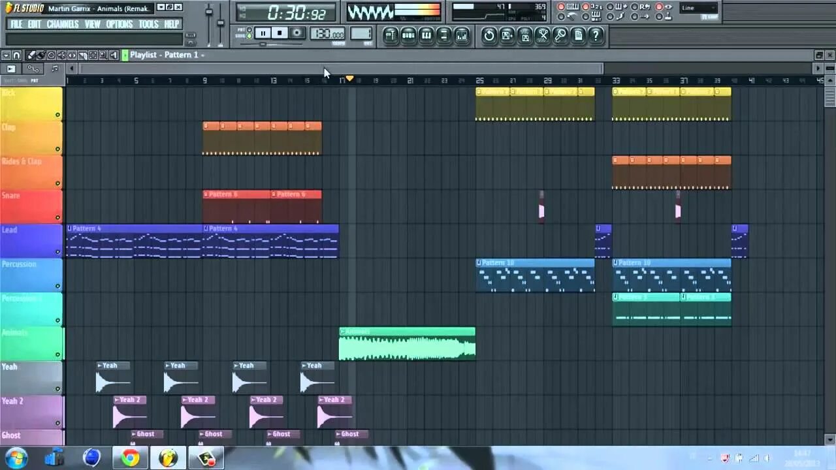Image resolution: width=836 pixels, height=470 pixels.
Task: Open the Piano Roll view
Action: pos(426,35)
